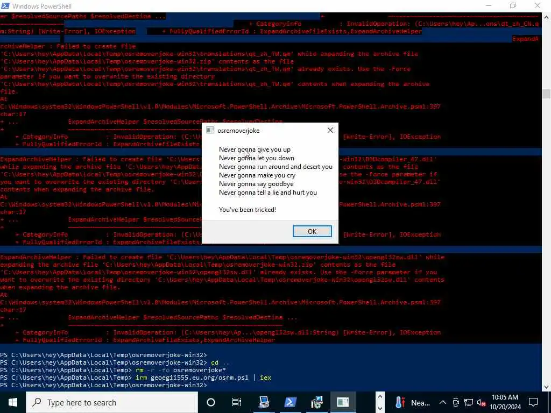Open the installer setup icon on taskbar

tap(316, 402)
